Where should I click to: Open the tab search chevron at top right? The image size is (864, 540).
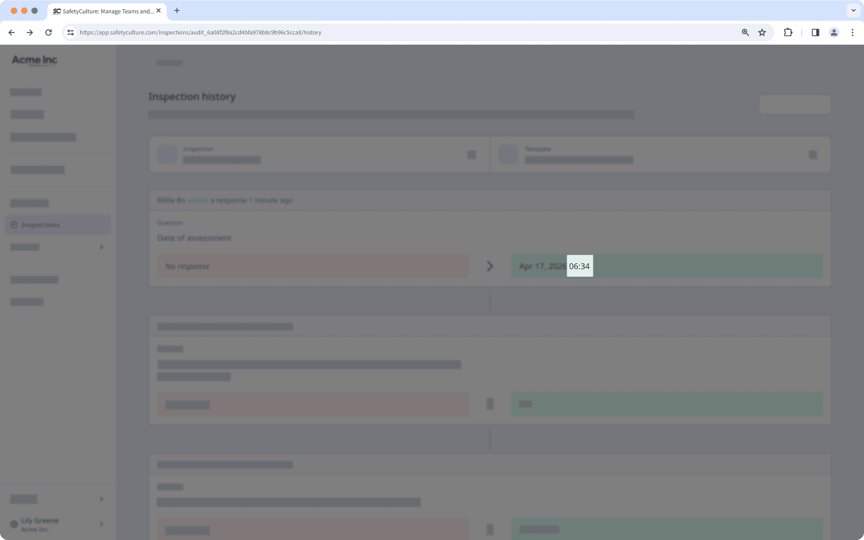pos(853,10)
